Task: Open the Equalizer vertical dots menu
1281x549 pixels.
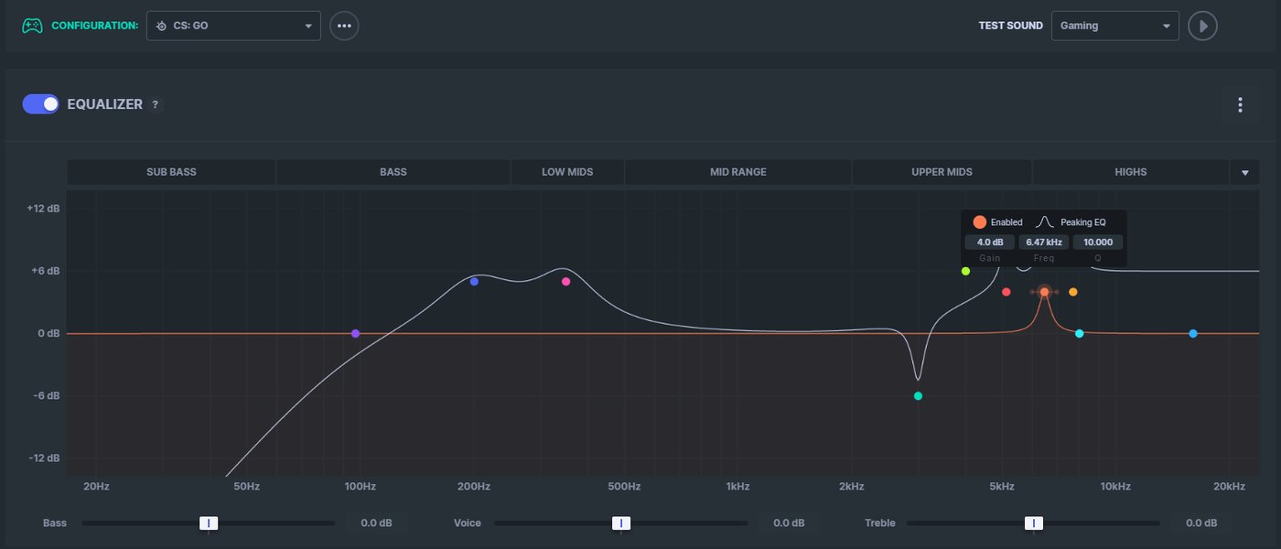Action: click(1240, 105)
